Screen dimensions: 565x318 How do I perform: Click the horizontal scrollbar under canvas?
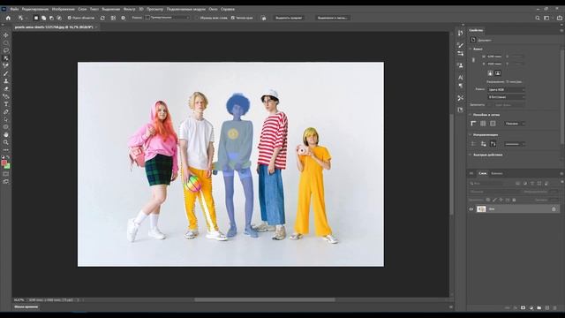coord(265,299)
